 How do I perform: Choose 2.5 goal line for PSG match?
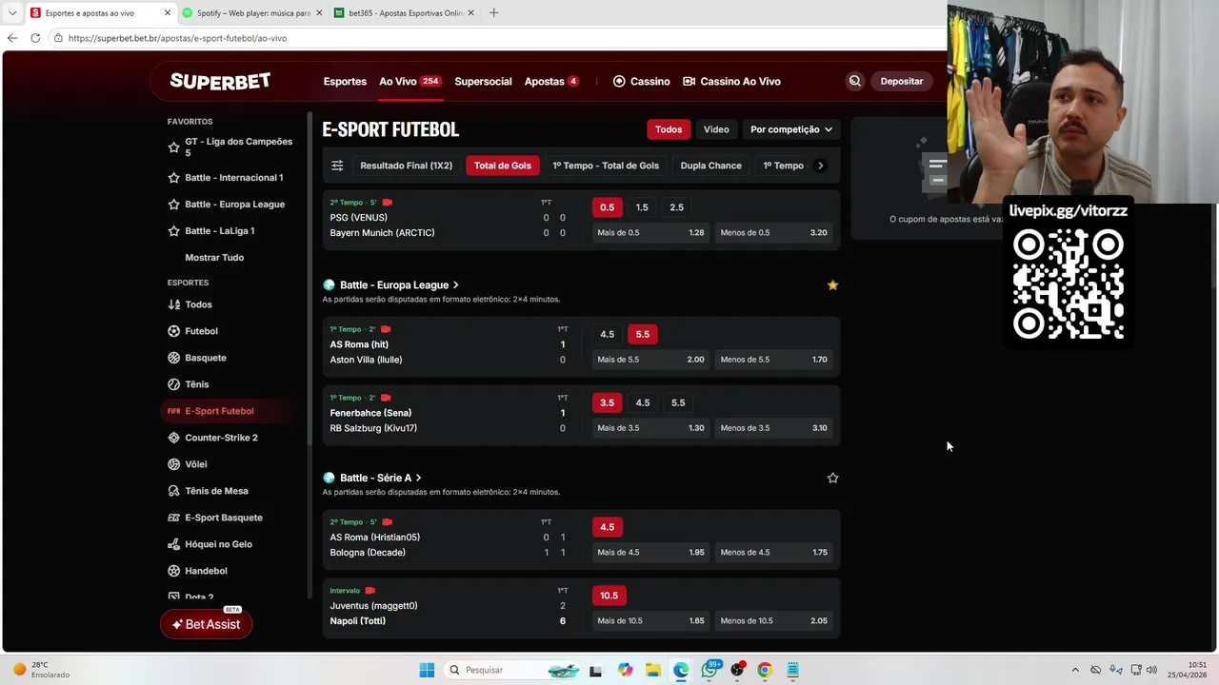click(676, 207)
